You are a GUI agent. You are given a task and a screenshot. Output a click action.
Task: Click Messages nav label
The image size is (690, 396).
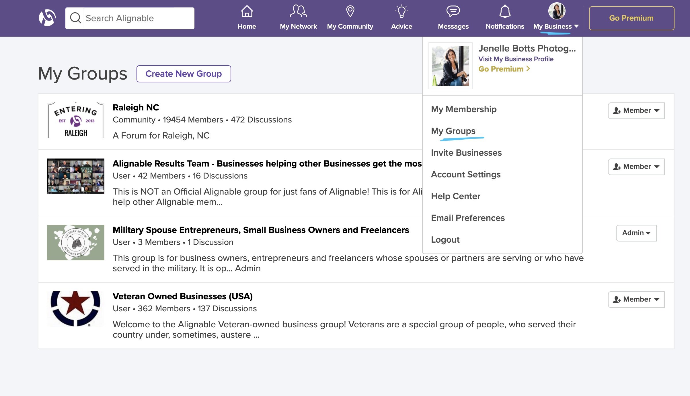click(453, 26)
